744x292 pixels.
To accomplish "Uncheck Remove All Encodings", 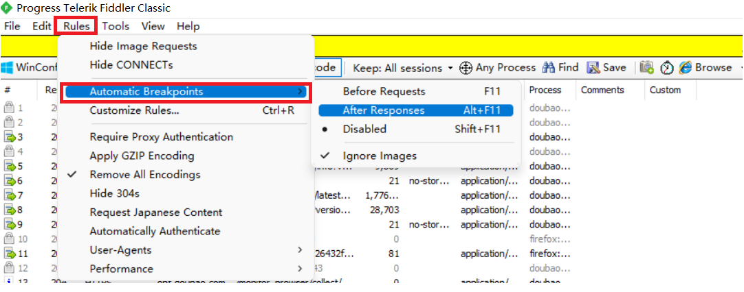I will tap(186, 175).
